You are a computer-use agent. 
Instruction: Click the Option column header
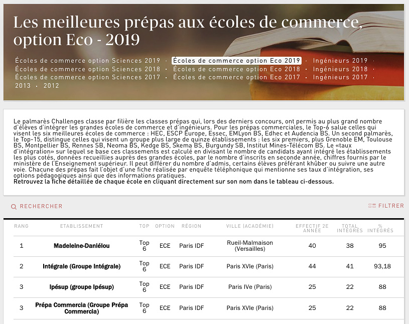(165, 226)
